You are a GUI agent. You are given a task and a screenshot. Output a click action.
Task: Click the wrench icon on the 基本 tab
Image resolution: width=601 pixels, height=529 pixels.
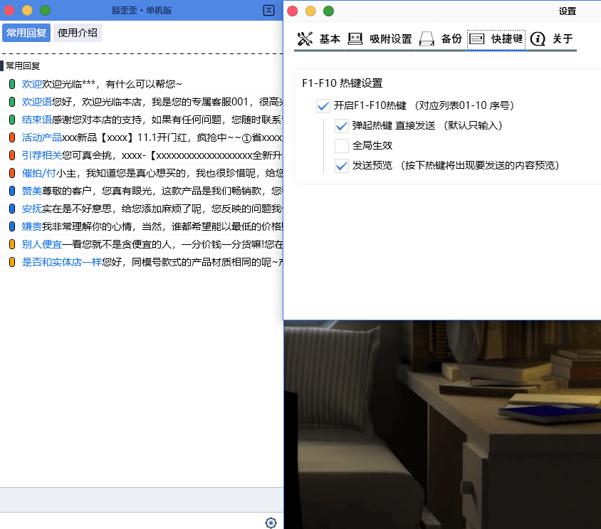pos(306,39)
